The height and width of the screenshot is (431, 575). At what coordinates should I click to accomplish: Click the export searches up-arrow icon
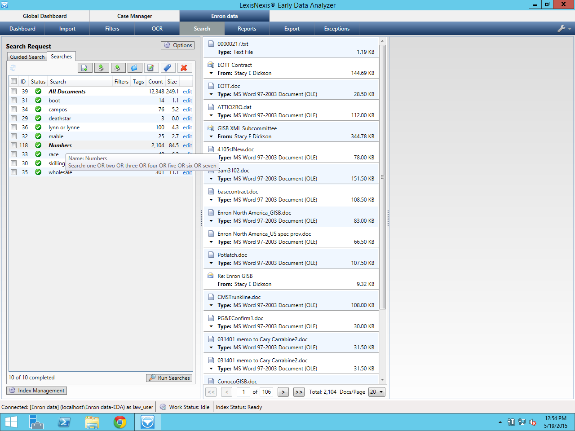coord(118,68)
